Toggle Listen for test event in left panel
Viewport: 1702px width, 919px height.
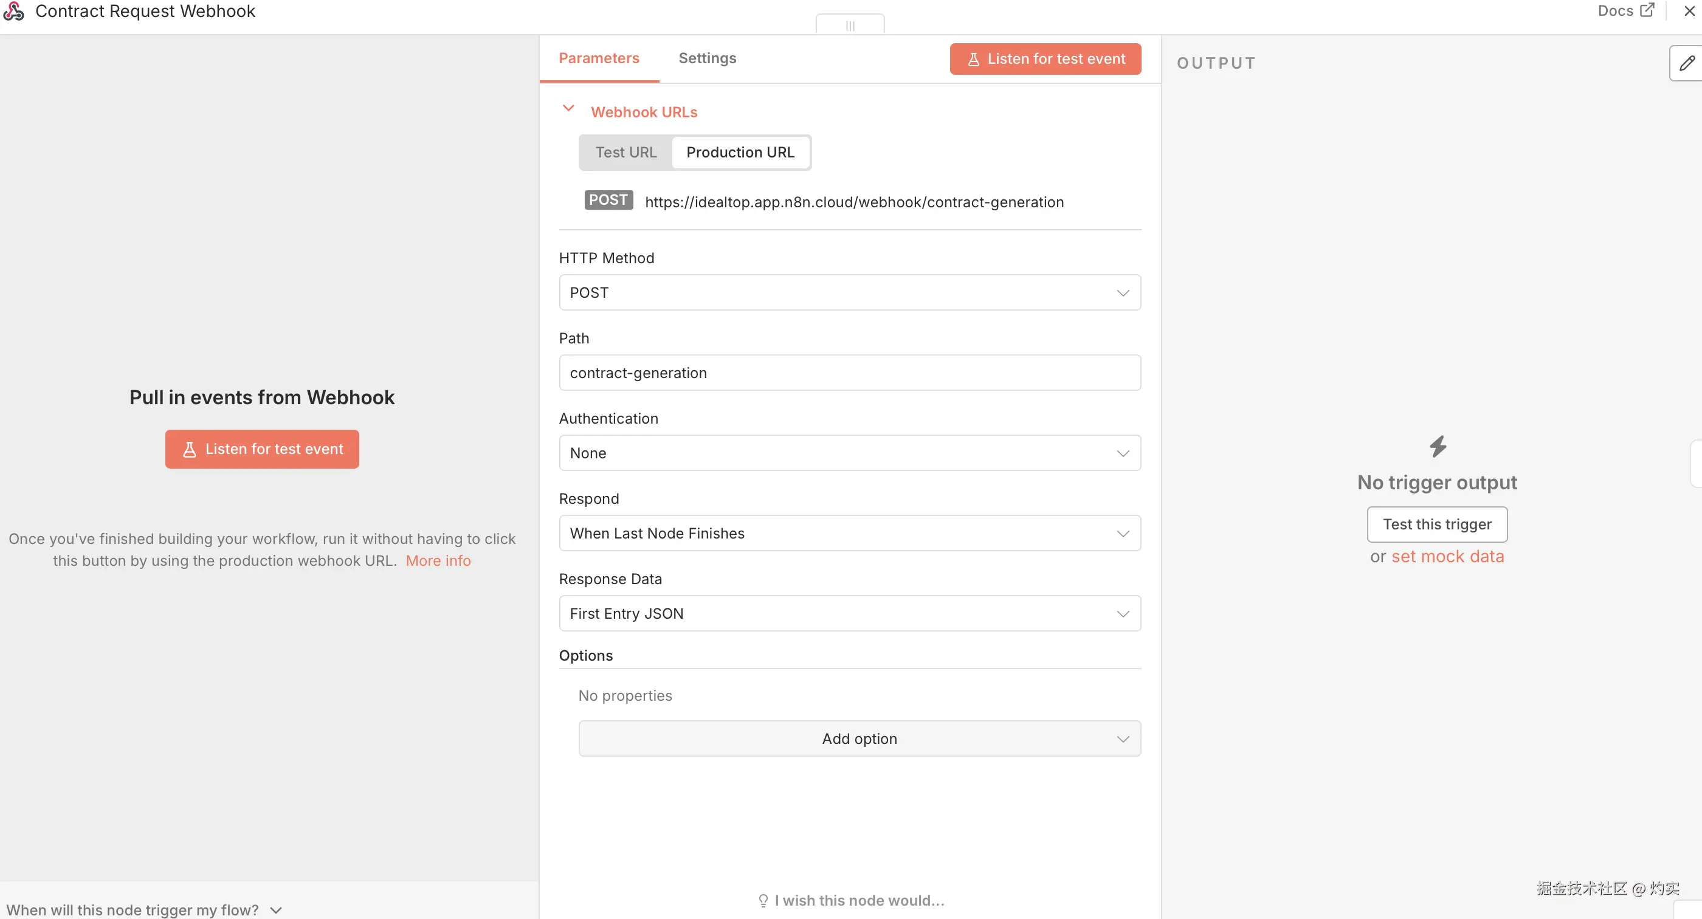point(261,449)
